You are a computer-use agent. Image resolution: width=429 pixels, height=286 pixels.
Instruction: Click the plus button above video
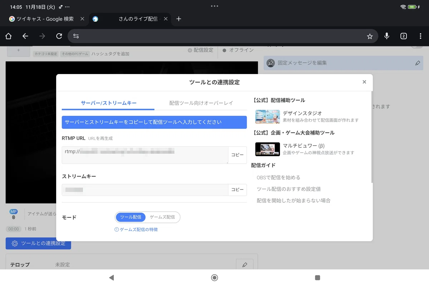tap(19, 51)
